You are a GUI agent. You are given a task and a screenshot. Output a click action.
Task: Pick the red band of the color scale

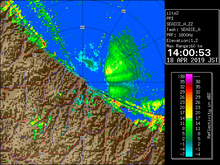click(189, 87)
